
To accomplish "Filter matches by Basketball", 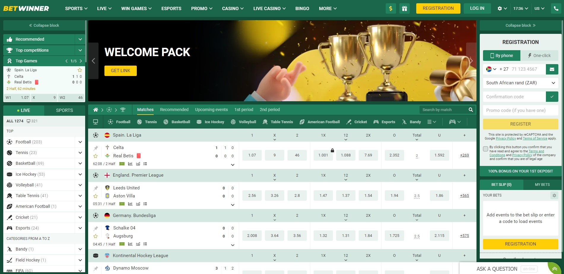I will pos(177,122).
